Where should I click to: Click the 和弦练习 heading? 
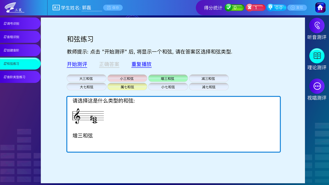[80, 39]
